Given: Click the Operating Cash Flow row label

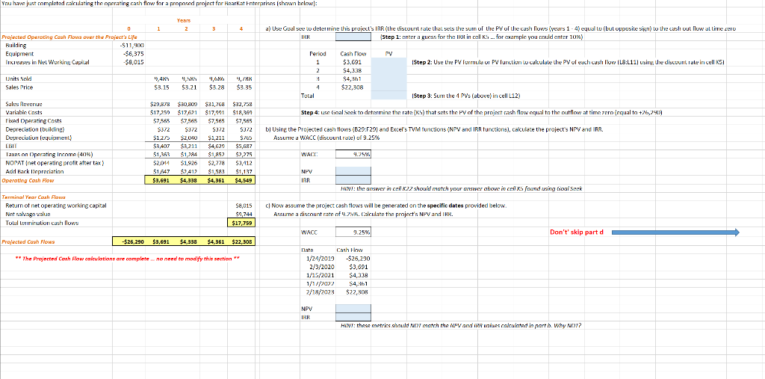Looking at the screenshot, I should pos(28,180).
